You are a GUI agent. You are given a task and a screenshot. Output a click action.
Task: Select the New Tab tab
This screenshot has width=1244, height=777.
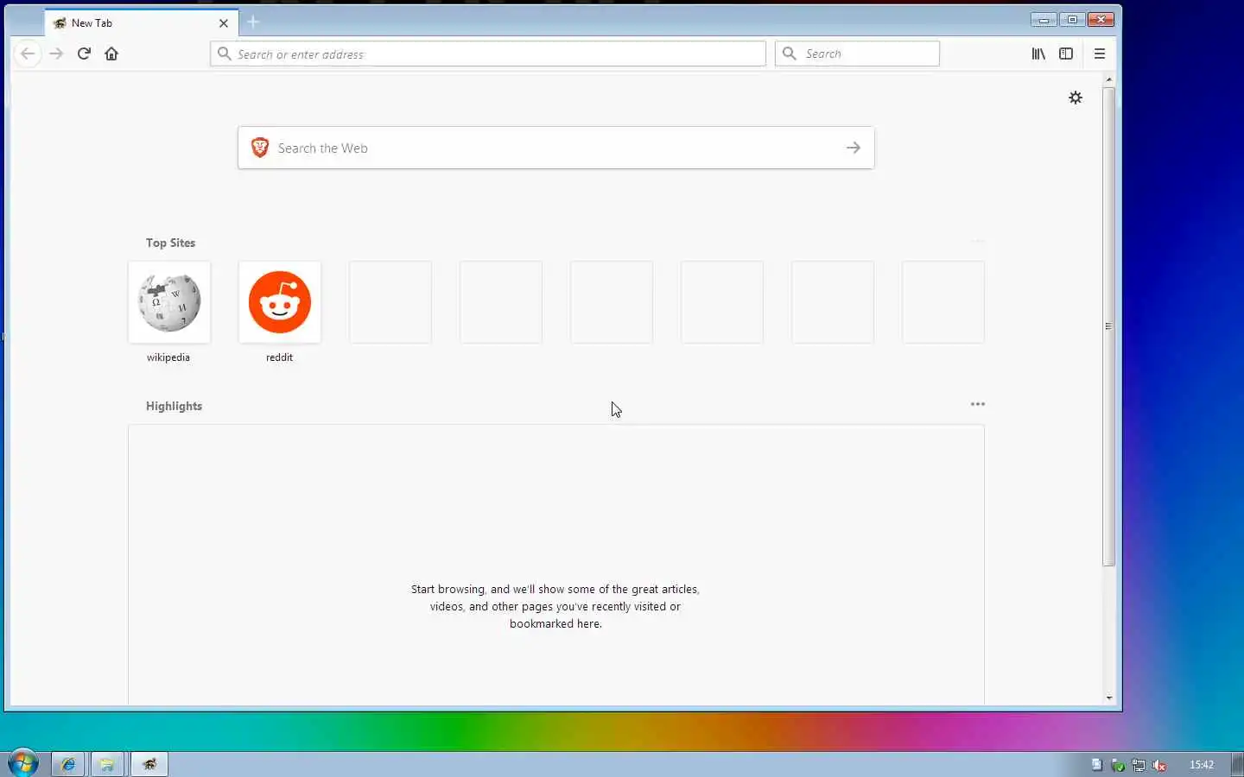point(142,23)
